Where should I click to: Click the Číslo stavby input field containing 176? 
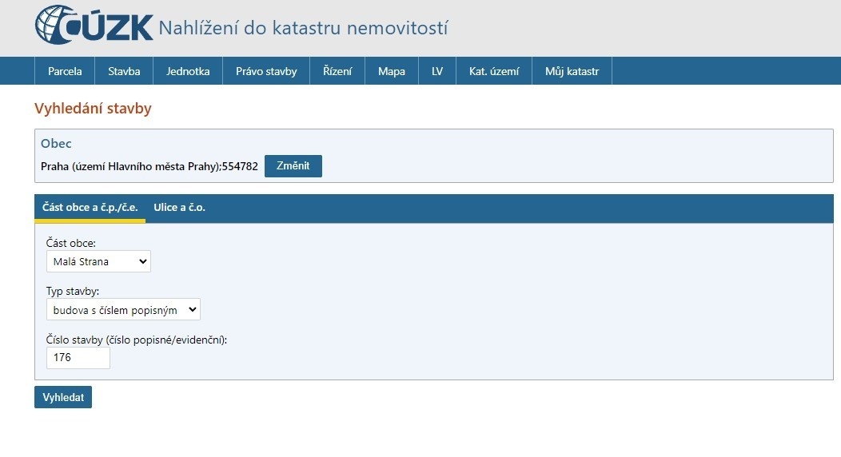point(78,358)
